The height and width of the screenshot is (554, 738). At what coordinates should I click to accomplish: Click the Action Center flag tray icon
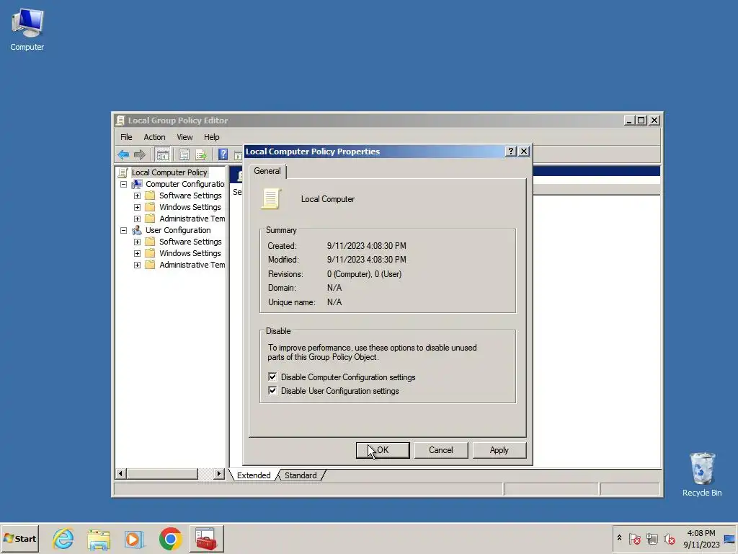[x=634, y=538]
